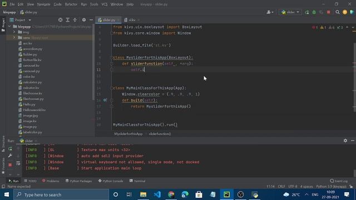Fold the MysliderforthisApp class
This screenshot has width=356, height=200.
pos(111,58)
